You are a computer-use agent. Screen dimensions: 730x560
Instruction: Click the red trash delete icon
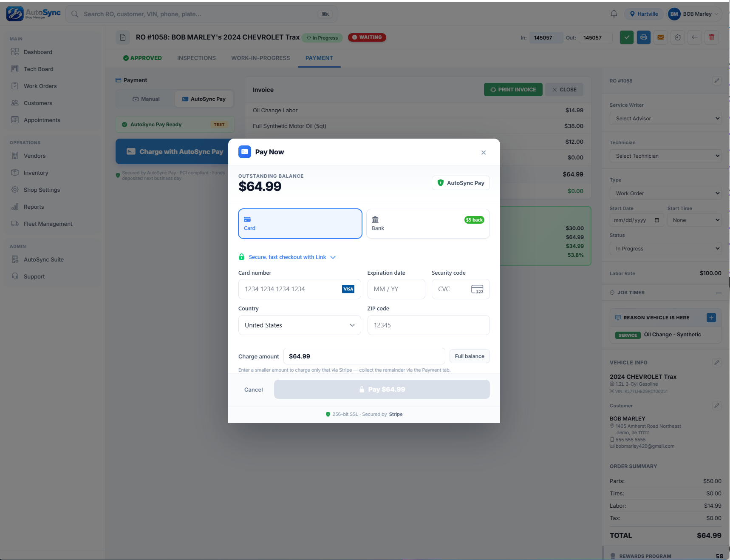coord(712,37)
